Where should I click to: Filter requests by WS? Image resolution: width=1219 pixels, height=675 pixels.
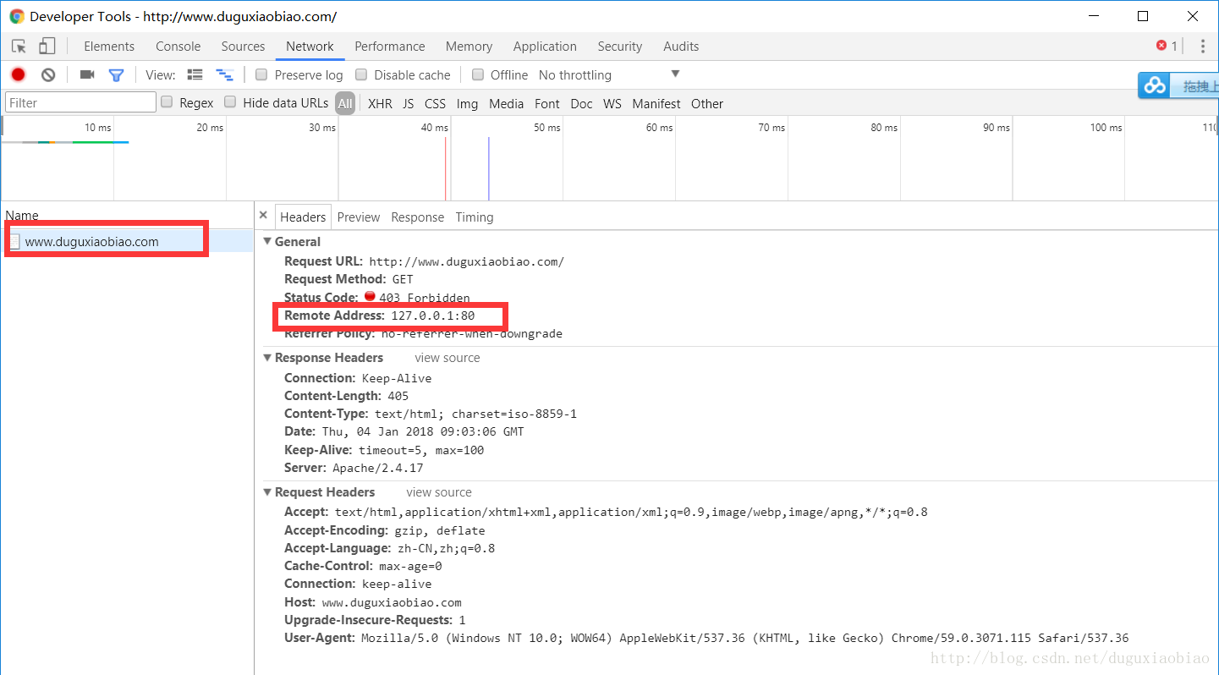(x=612, y=103)
